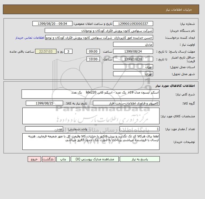
Task: Click the جزئیات اطلاعات نیاز header title
Action: coord(179,10)
